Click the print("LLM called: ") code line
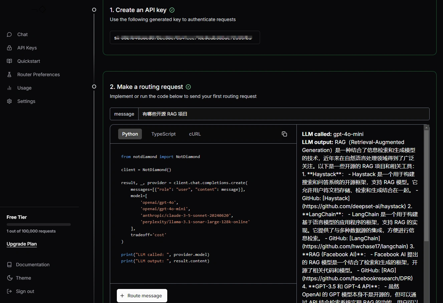The height and width of the screenshot is (303, 443). coord(165,255)
